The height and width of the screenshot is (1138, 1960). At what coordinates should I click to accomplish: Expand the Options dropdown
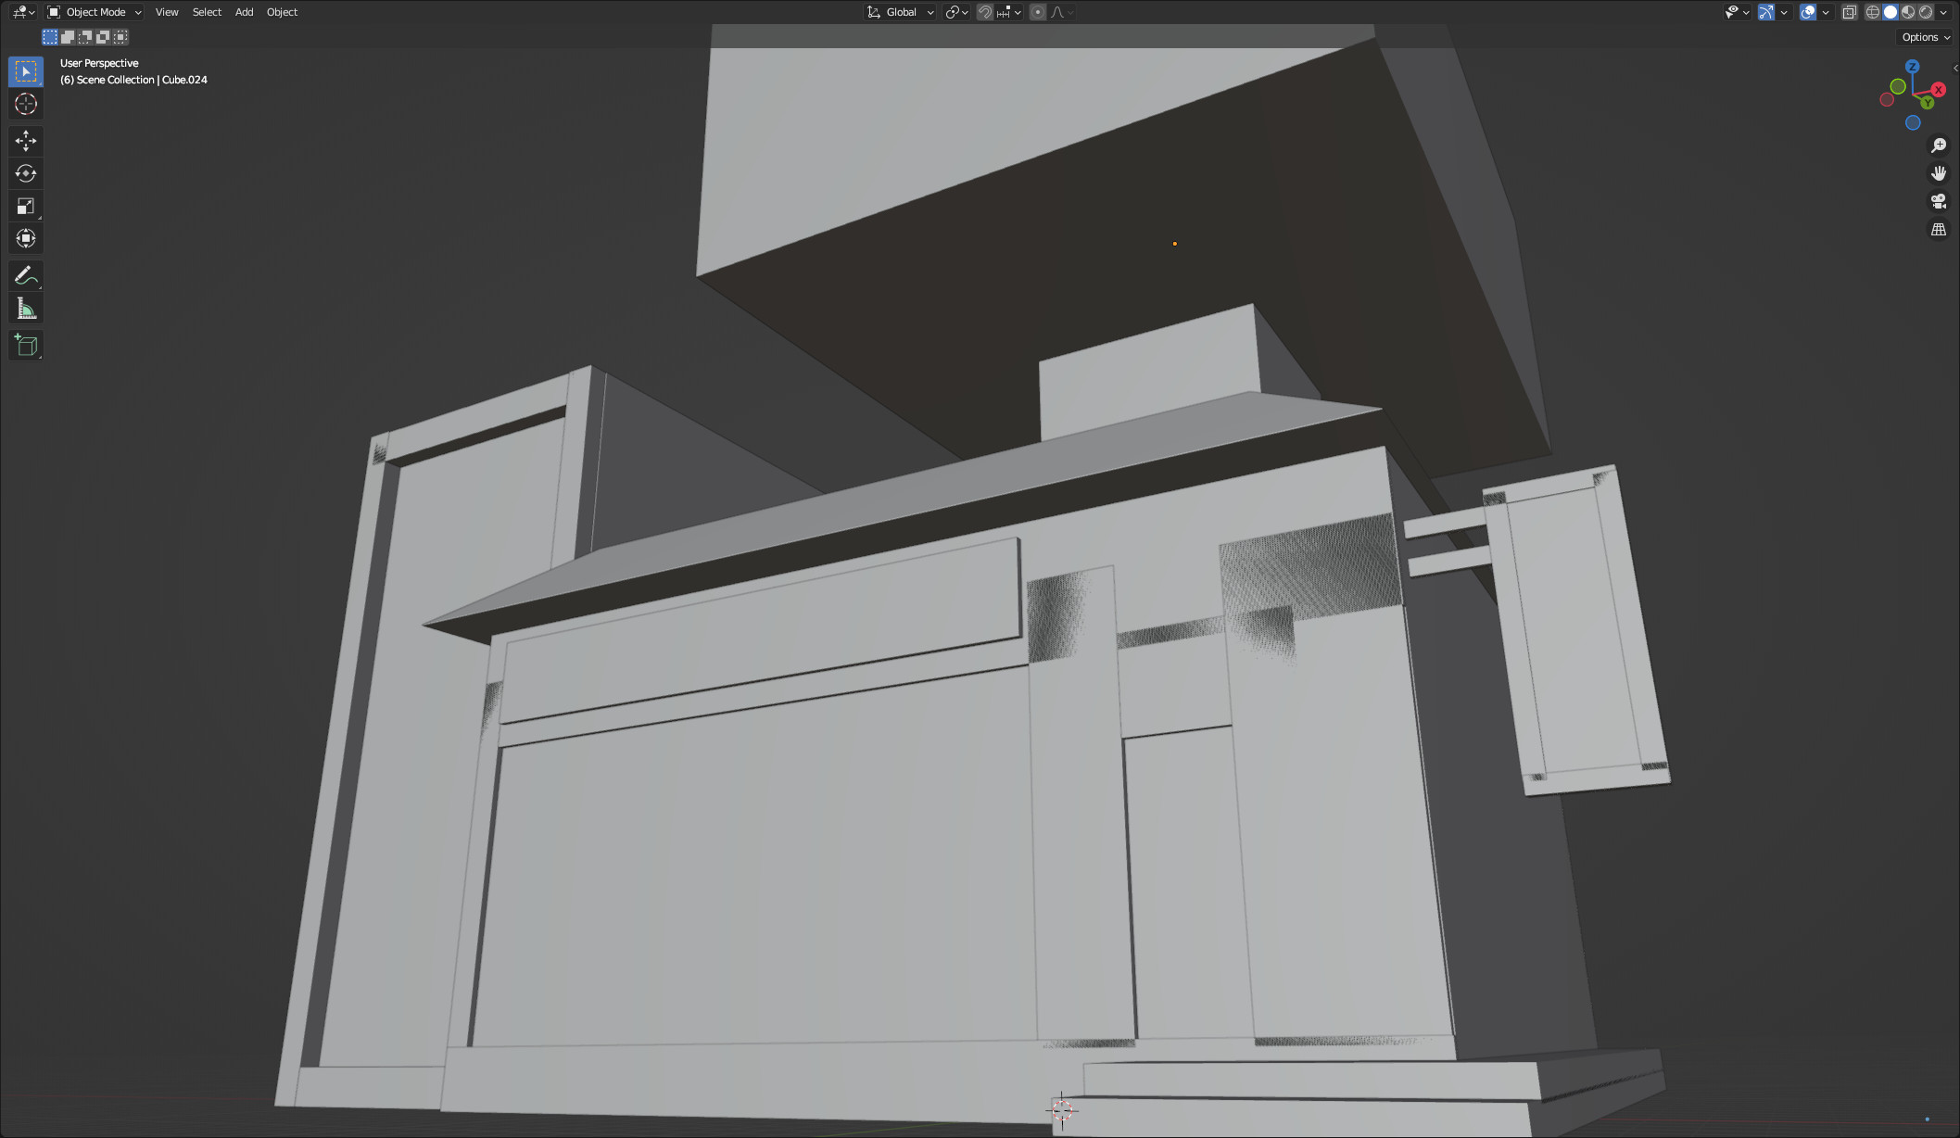1926,37
